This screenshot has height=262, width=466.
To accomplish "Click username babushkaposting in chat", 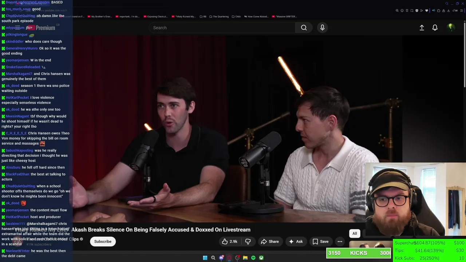I will tap(19, 151).
